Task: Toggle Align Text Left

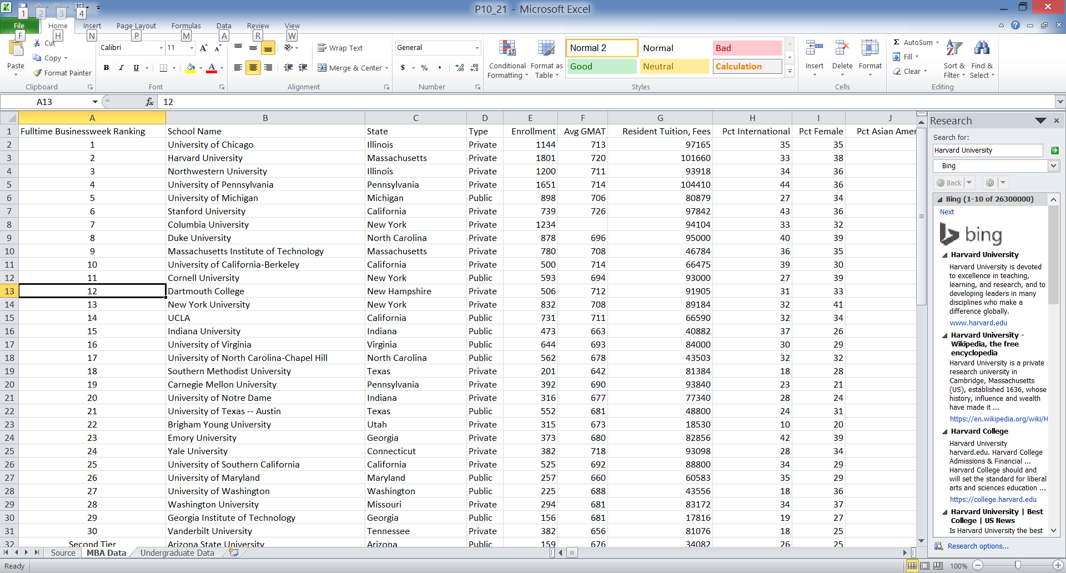Action: 238,68
